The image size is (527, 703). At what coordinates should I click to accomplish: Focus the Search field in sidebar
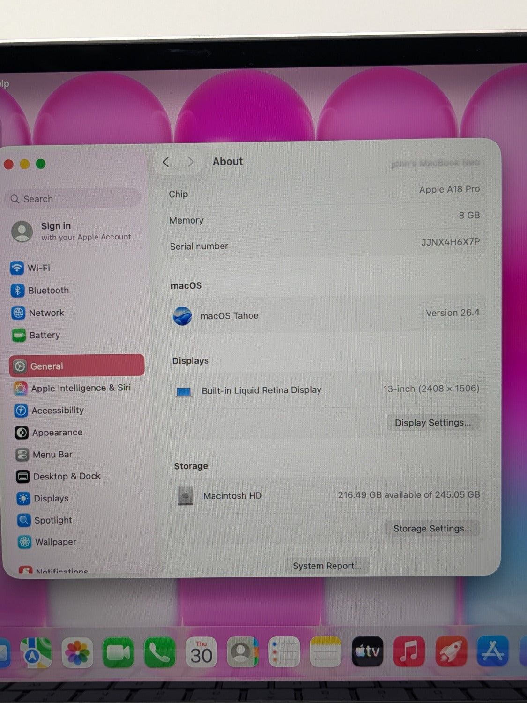coord(74,199)
